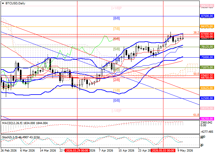Select the -4277.485 MACD scale value
The image size is (215, 154).
207,132
